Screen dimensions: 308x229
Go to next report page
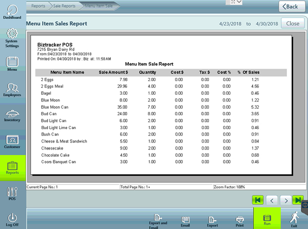click(286, 201)
